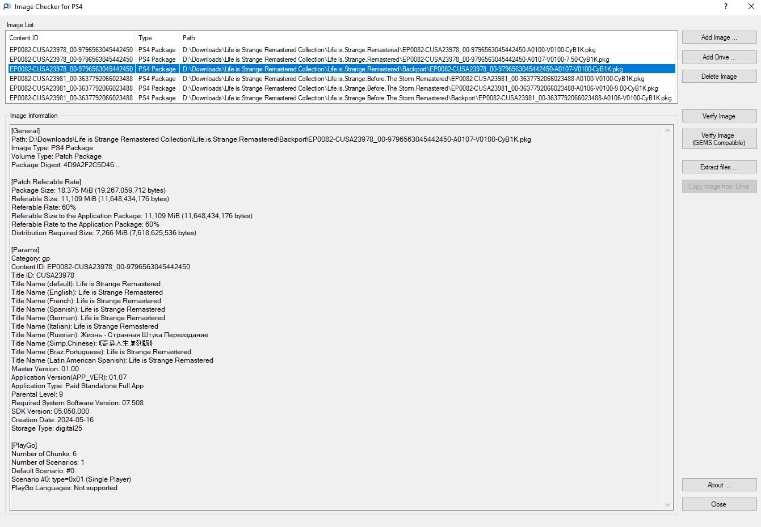Select the highlighted CUSA23978 Backport package row
Viewport: 761px width, 527px height.
pos(341,69)
